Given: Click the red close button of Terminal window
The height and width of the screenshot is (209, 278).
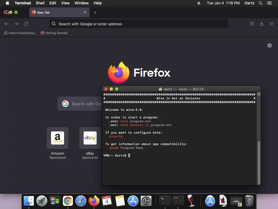Looking at the screenshot, I should pos(106,89).
